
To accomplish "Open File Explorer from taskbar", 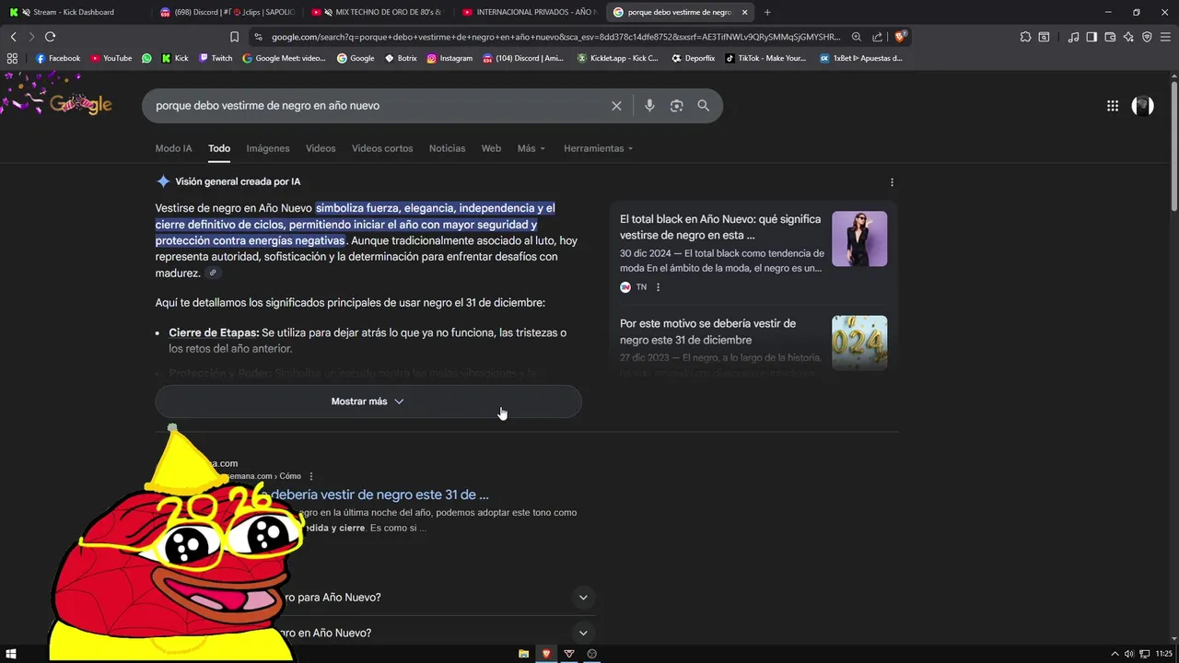I will pos(523,654).
